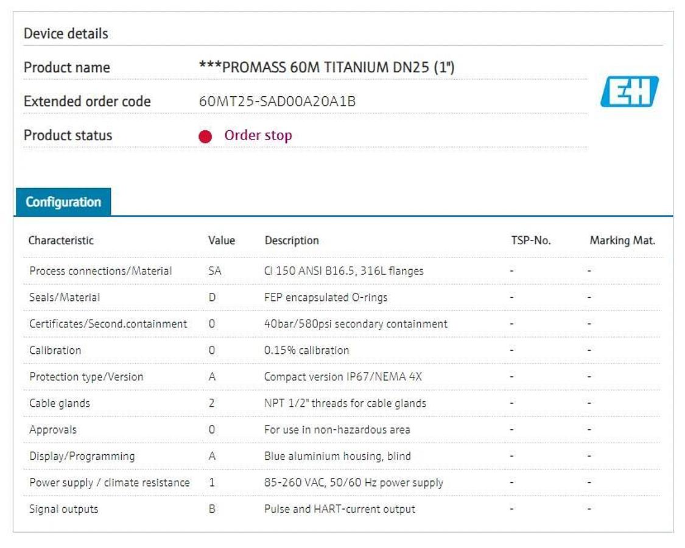Select the Process connections/Material row
This screenshot has height=548, width=685.
[100, 271]
